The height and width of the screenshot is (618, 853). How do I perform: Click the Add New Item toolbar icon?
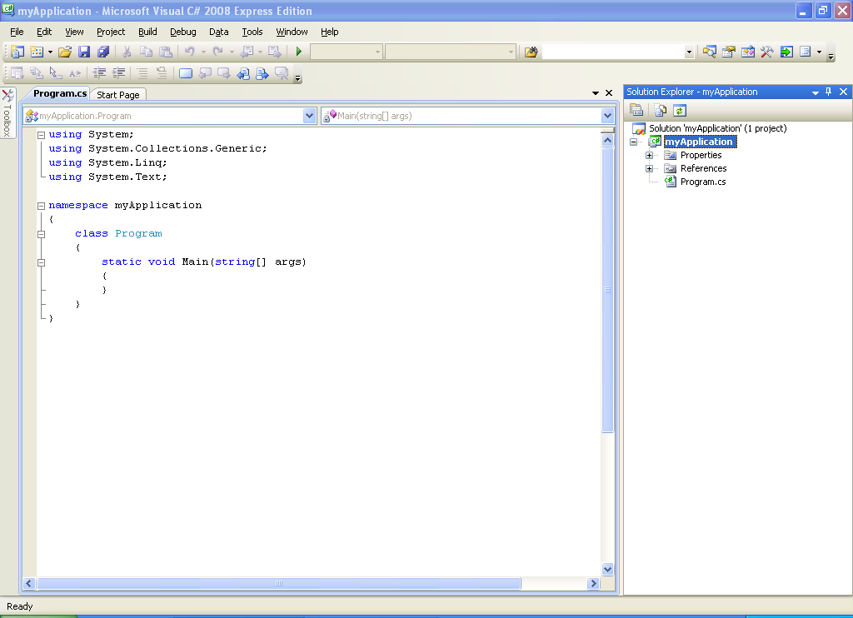pyautogui.click(x=37, y=52)
